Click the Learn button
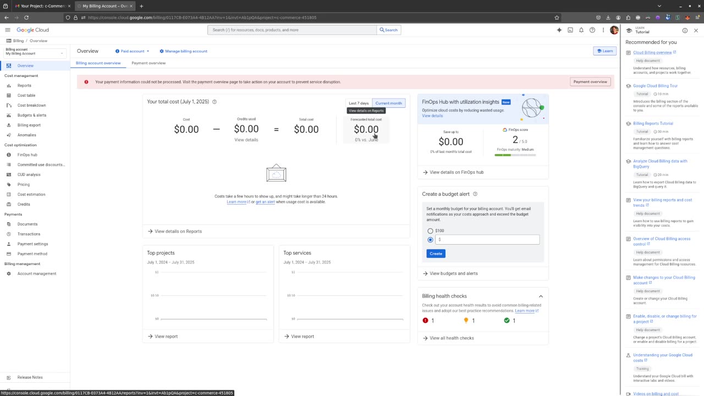This screenshot has height=396, width=704. [604, 51]
